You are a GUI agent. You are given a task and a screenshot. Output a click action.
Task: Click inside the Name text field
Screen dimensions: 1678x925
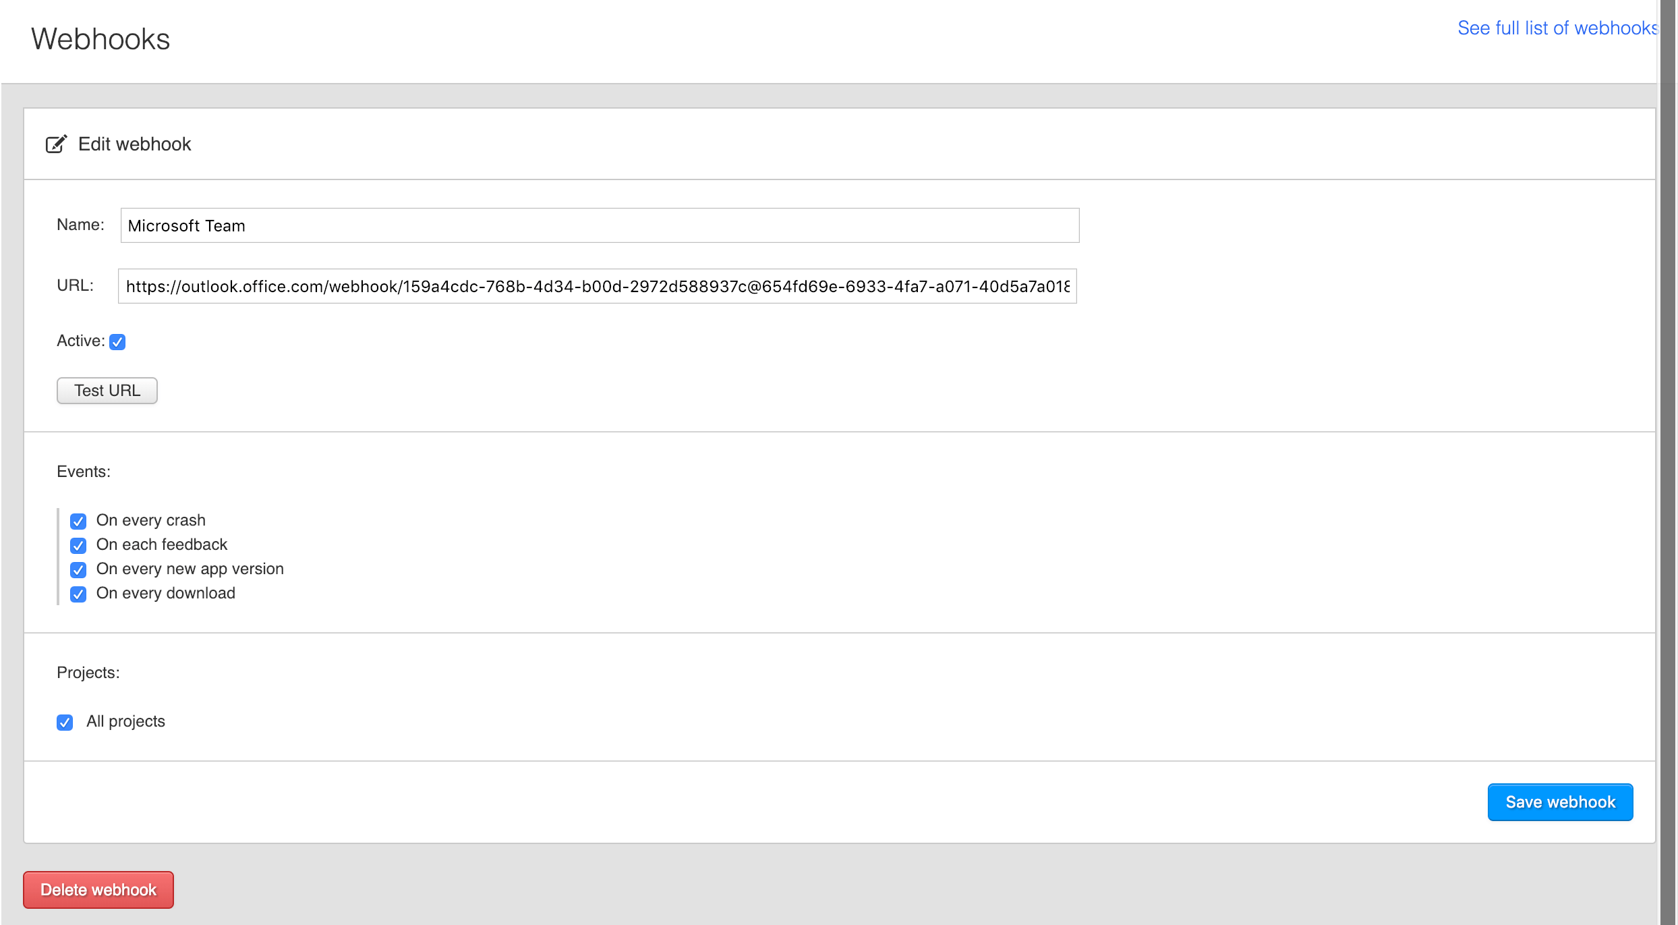click(600, 225)
